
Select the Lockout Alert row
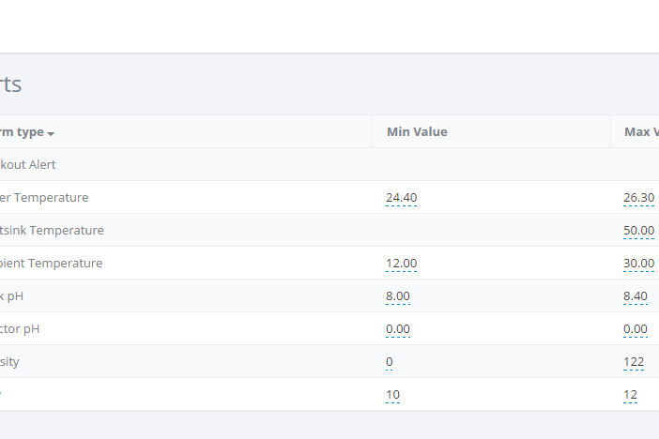pos(329,165)
